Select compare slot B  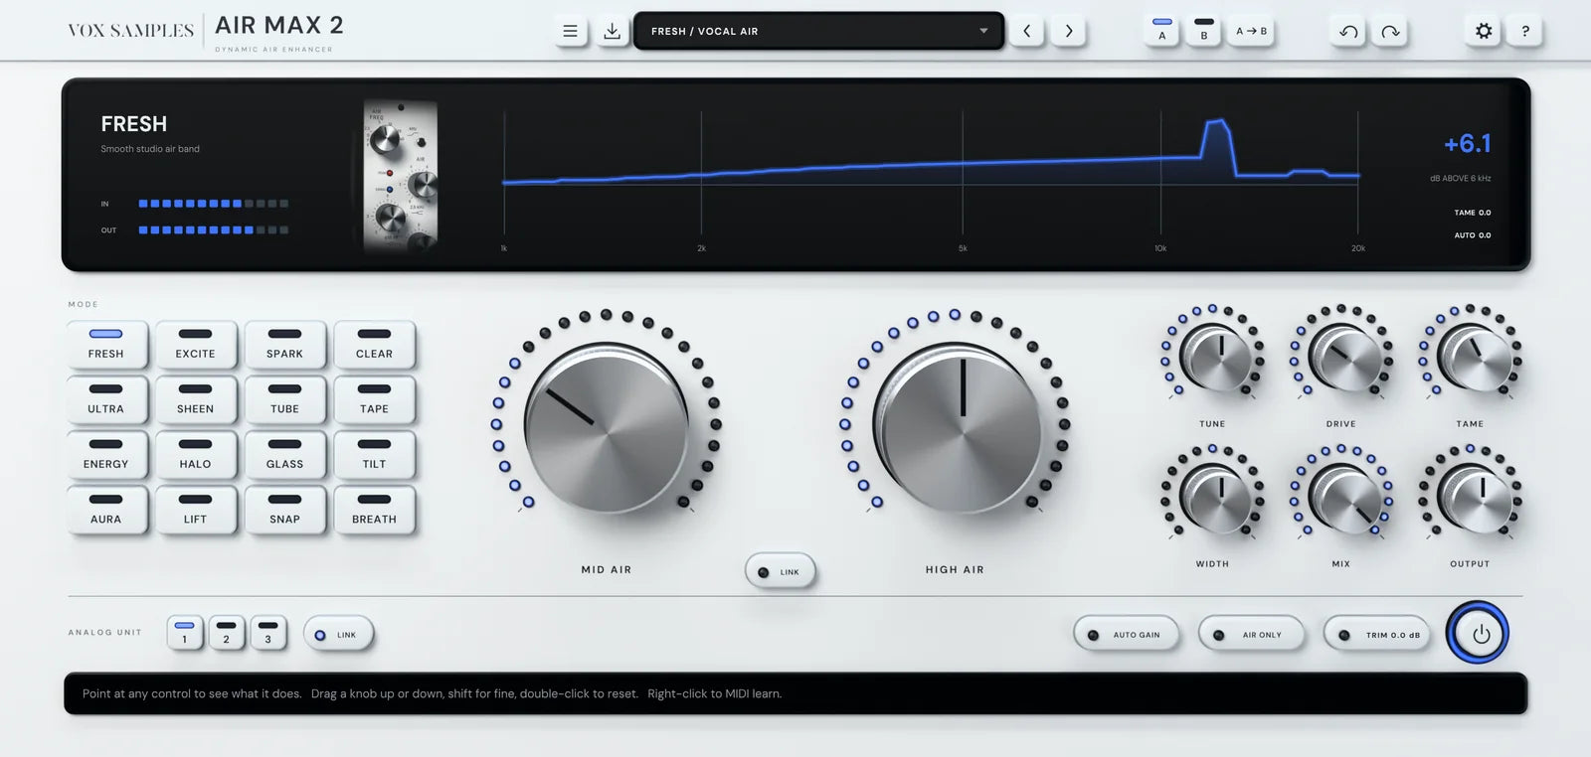(1203, 31)
